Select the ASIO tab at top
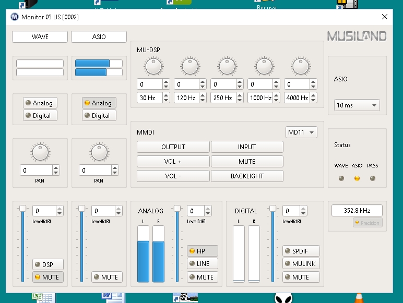This screenshot has height=303, width=403. coord(99,37)
